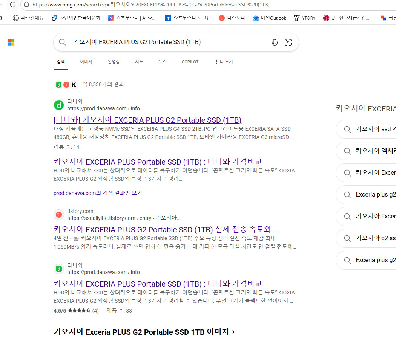Viewport: 396px width, 337px height.
Task: Open the 쇼츠부스터 | AI bookmark
Action: pos(132,18)
